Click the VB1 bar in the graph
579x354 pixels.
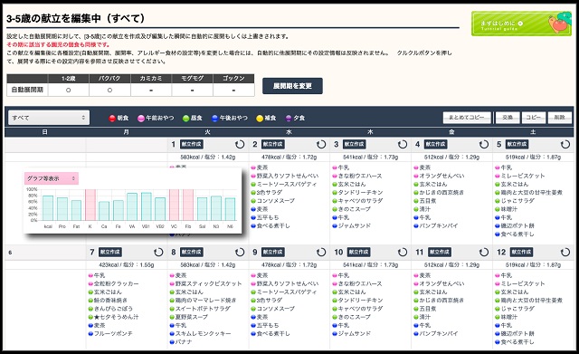(147, 206)
